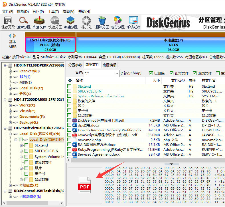This screenshot has height=207, width=225.
Task: Click the tree panel scrollbar right arrow
Action: 62,203
